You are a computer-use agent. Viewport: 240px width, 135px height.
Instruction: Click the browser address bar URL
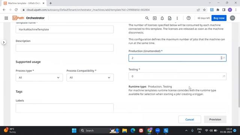coord(88,10)
